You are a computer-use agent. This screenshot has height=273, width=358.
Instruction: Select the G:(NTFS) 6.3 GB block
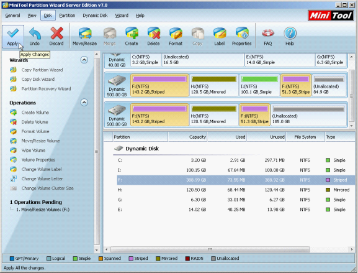coord(331,60)
